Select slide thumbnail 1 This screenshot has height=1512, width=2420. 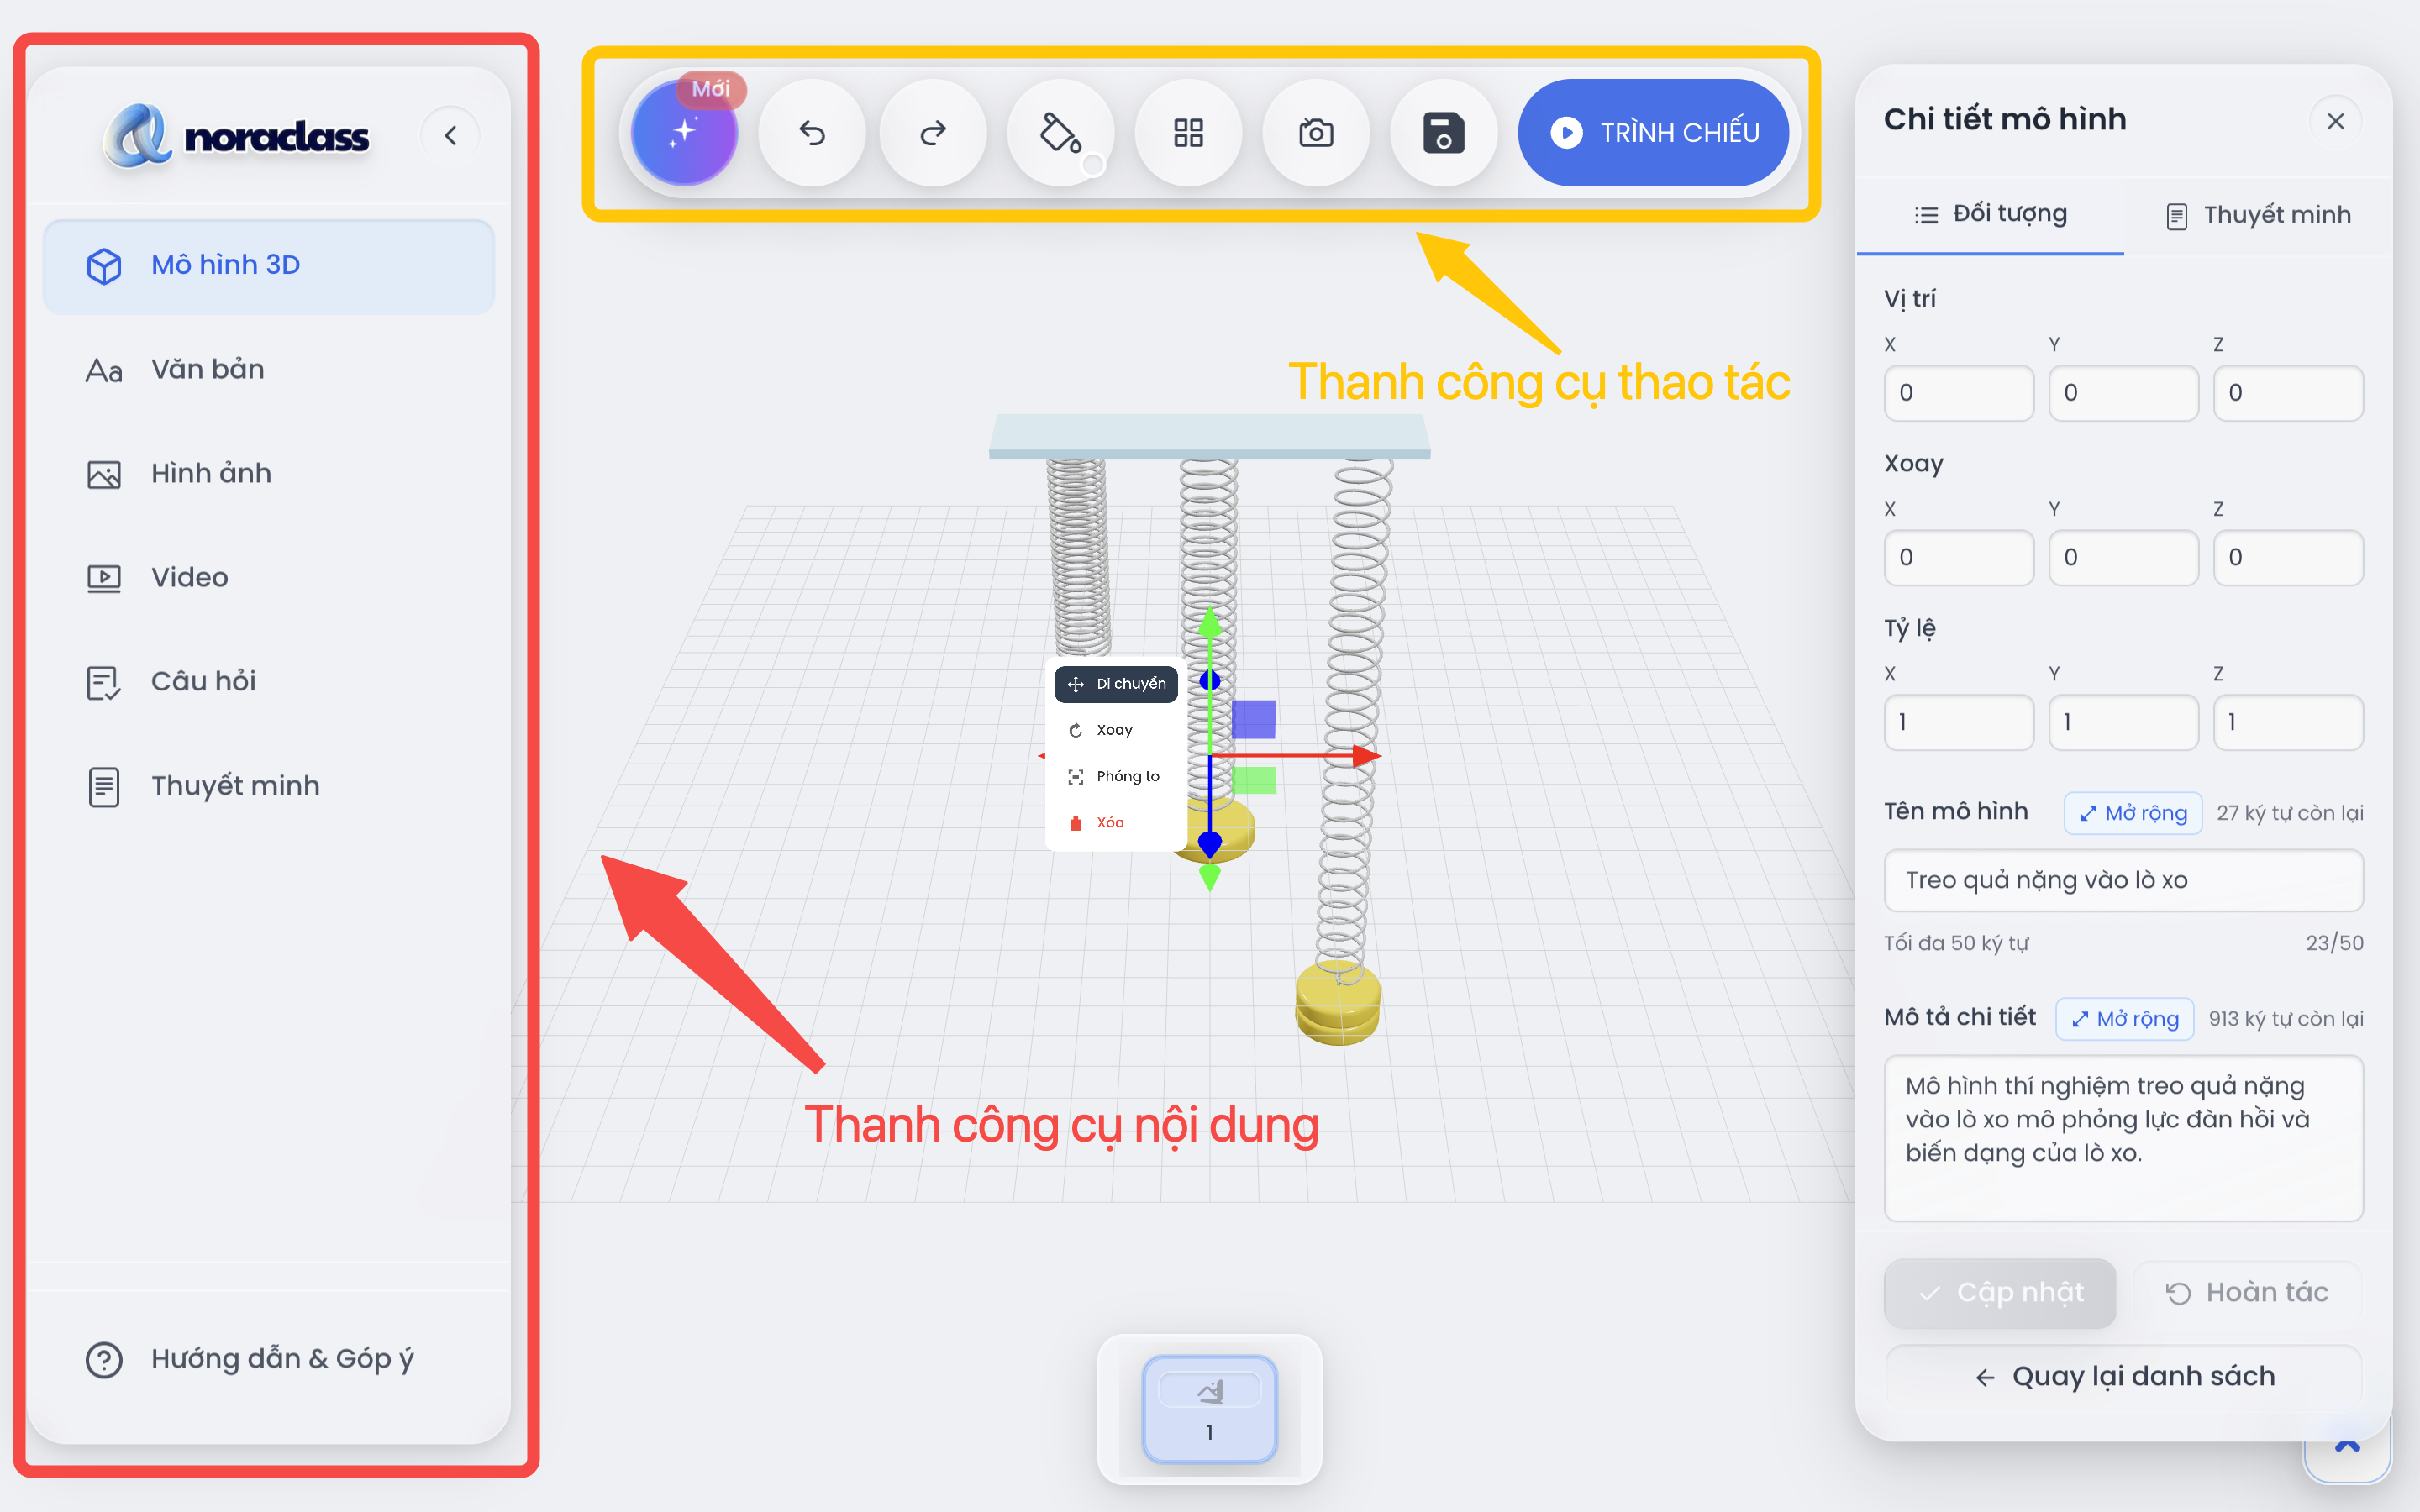[1209, 1409]
